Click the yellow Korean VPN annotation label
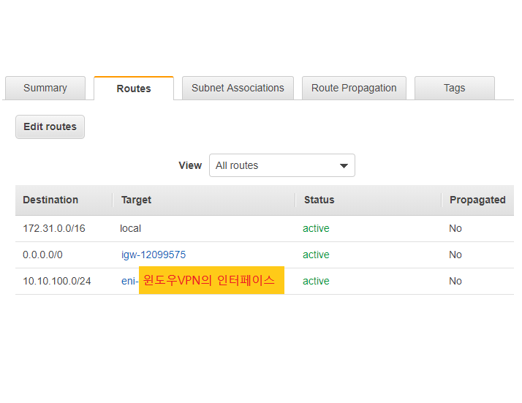This screenshot has height=403, width=522. point(211,280)
